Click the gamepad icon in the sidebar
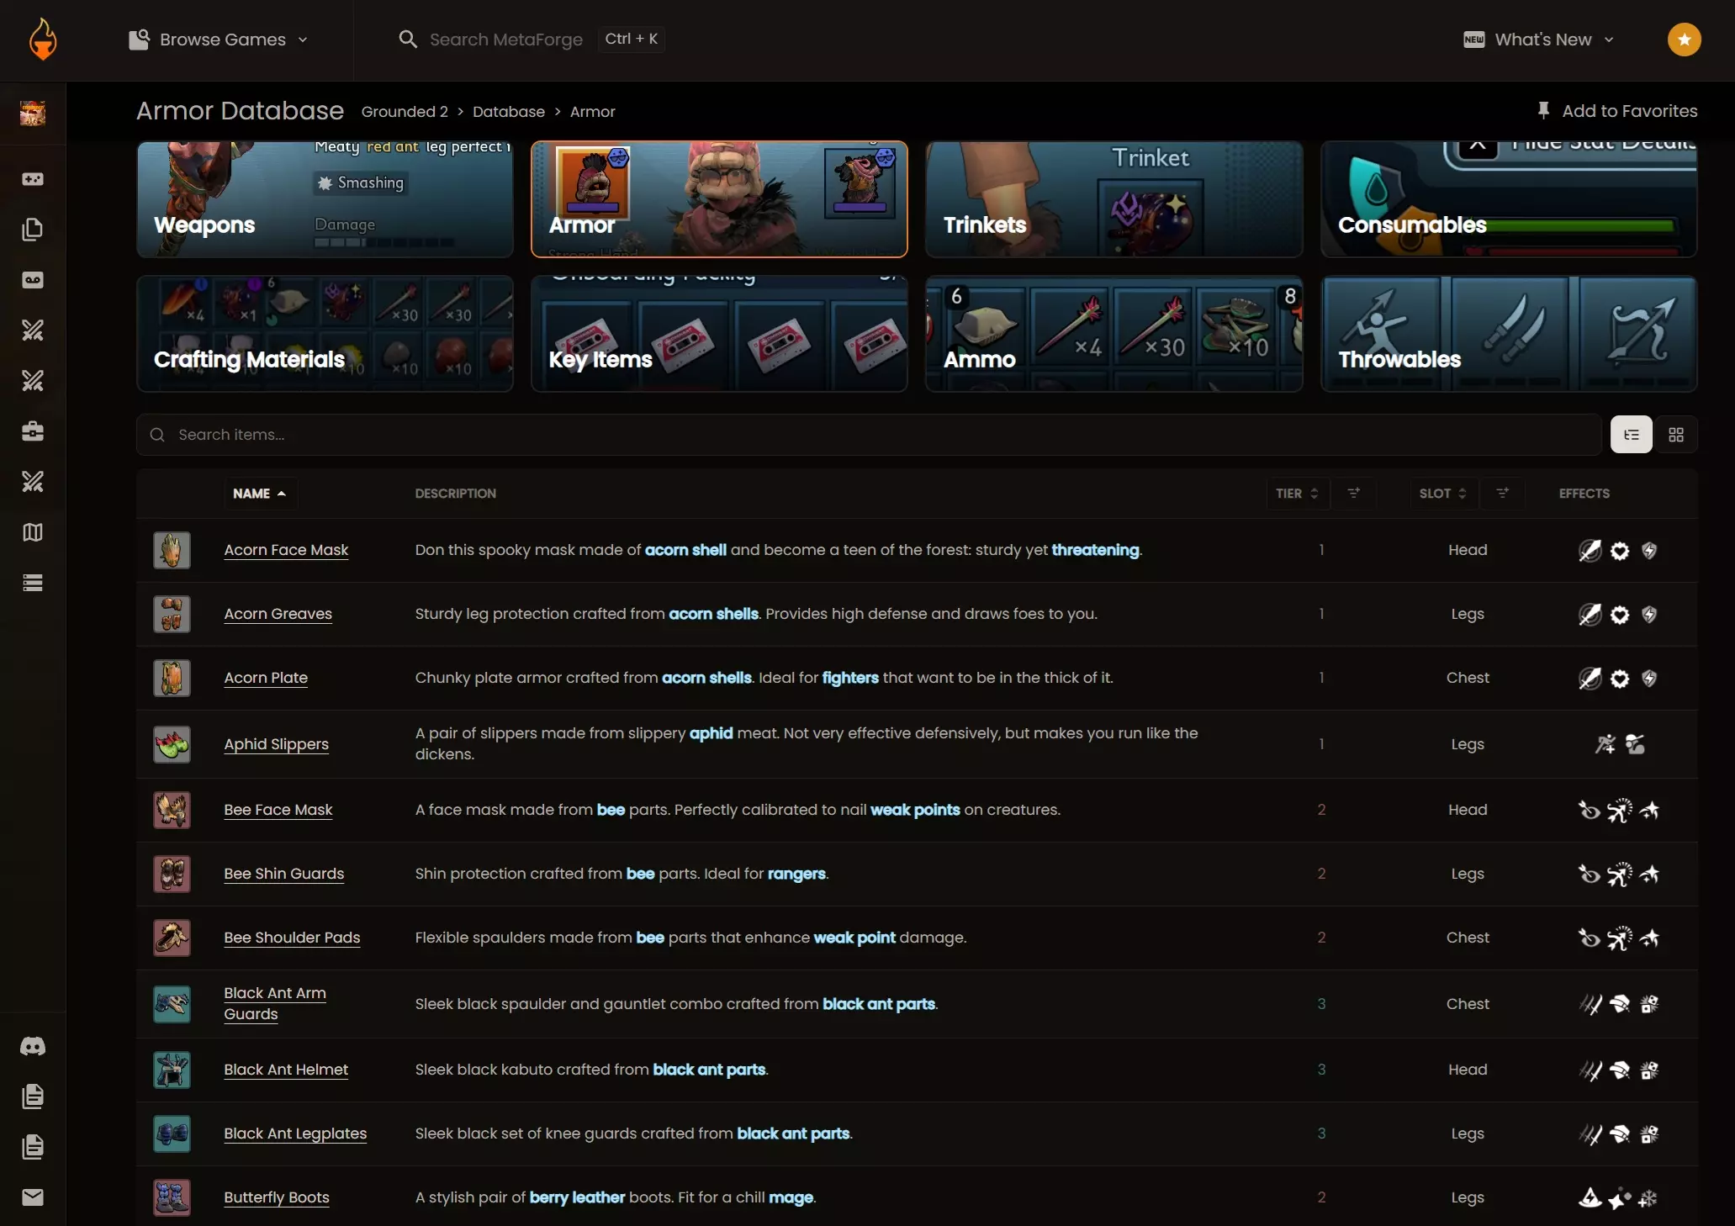 pyautogui.click(x=33, y=179)
